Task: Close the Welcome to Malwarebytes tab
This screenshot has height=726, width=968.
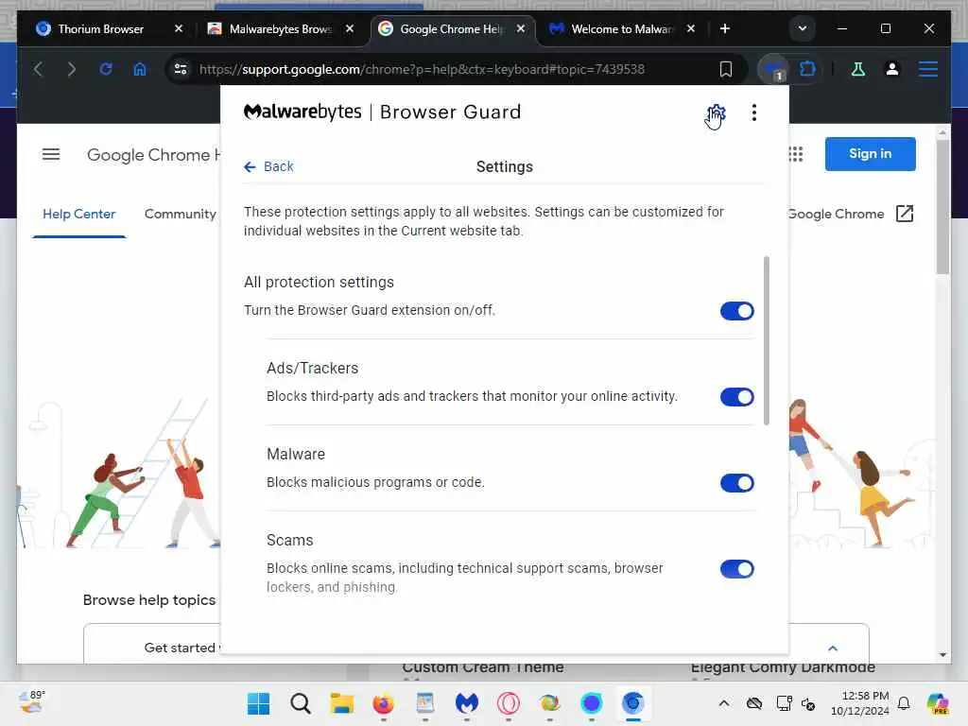Action: (691, 28)
